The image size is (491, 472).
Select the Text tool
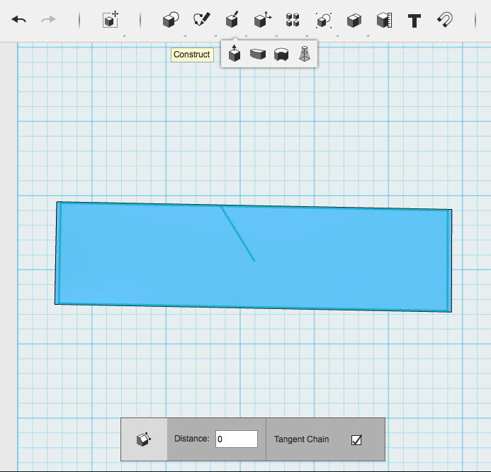pos(414,21)
